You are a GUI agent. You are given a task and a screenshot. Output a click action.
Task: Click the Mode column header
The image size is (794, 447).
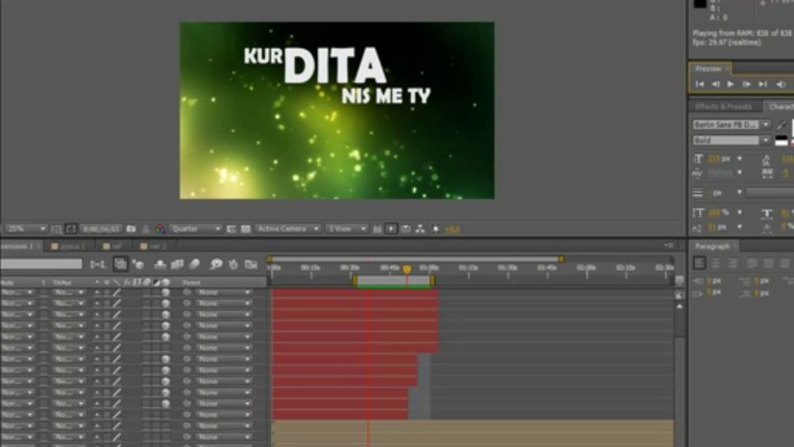pos(8,282)
